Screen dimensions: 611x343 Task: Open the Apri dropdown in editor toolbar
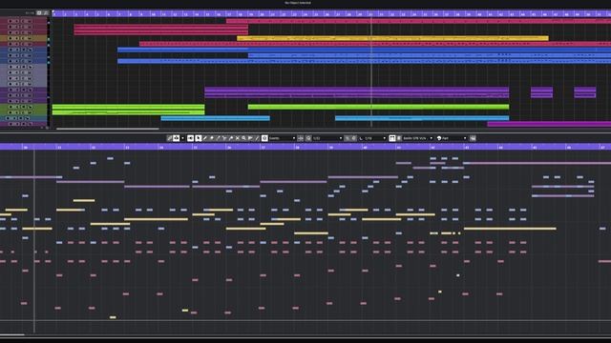pyautogui.click(x=454, y=138)
